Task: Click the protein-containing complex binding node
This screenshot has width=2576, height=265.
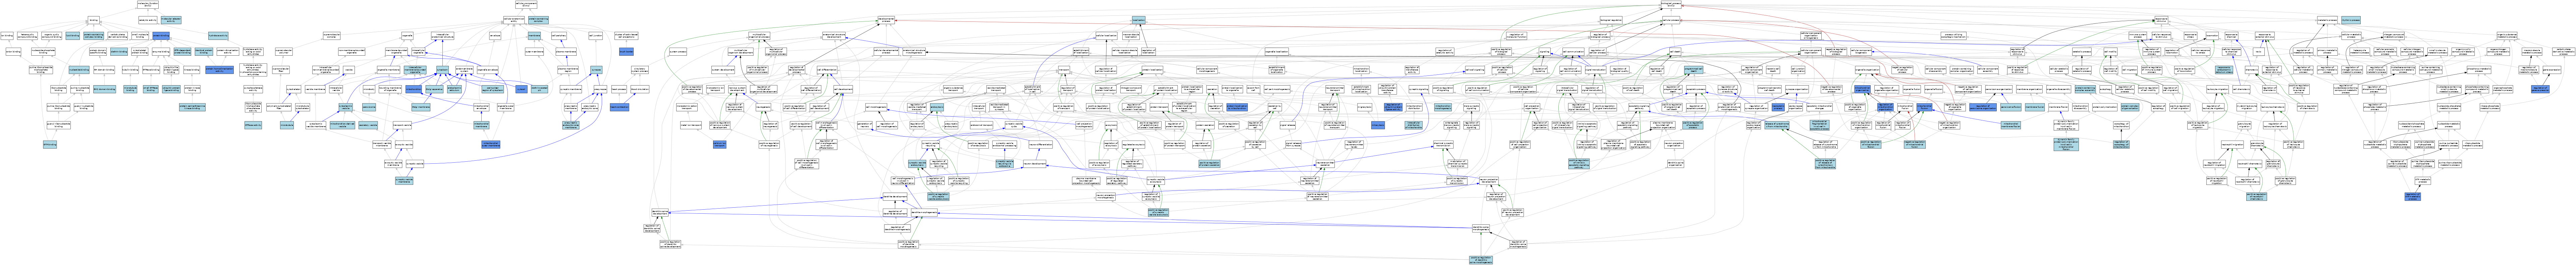Action: click(94, 36)
